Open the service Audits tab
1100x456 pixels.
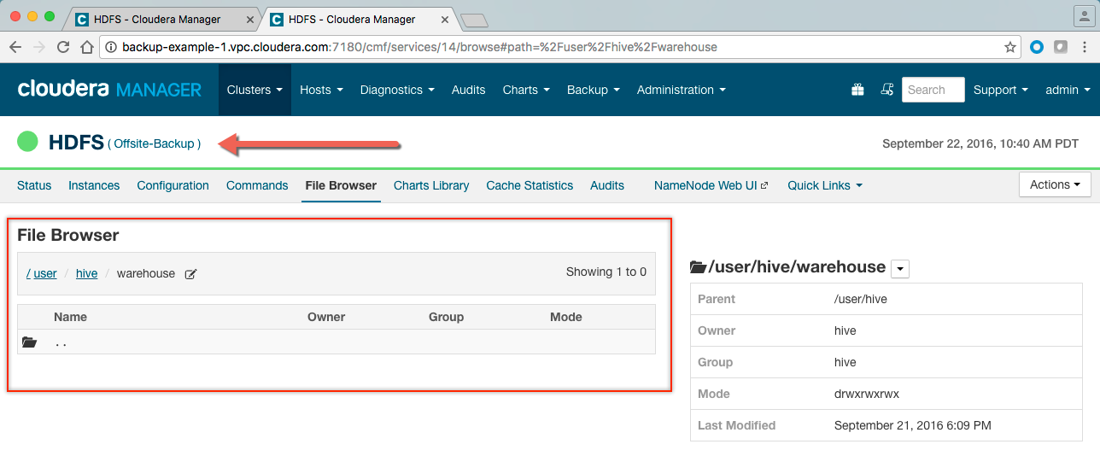[607, 185]
